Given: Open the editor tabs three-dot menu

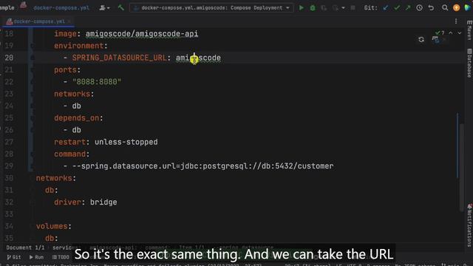Looking at the screenshot, I should [x=456, y=21].
